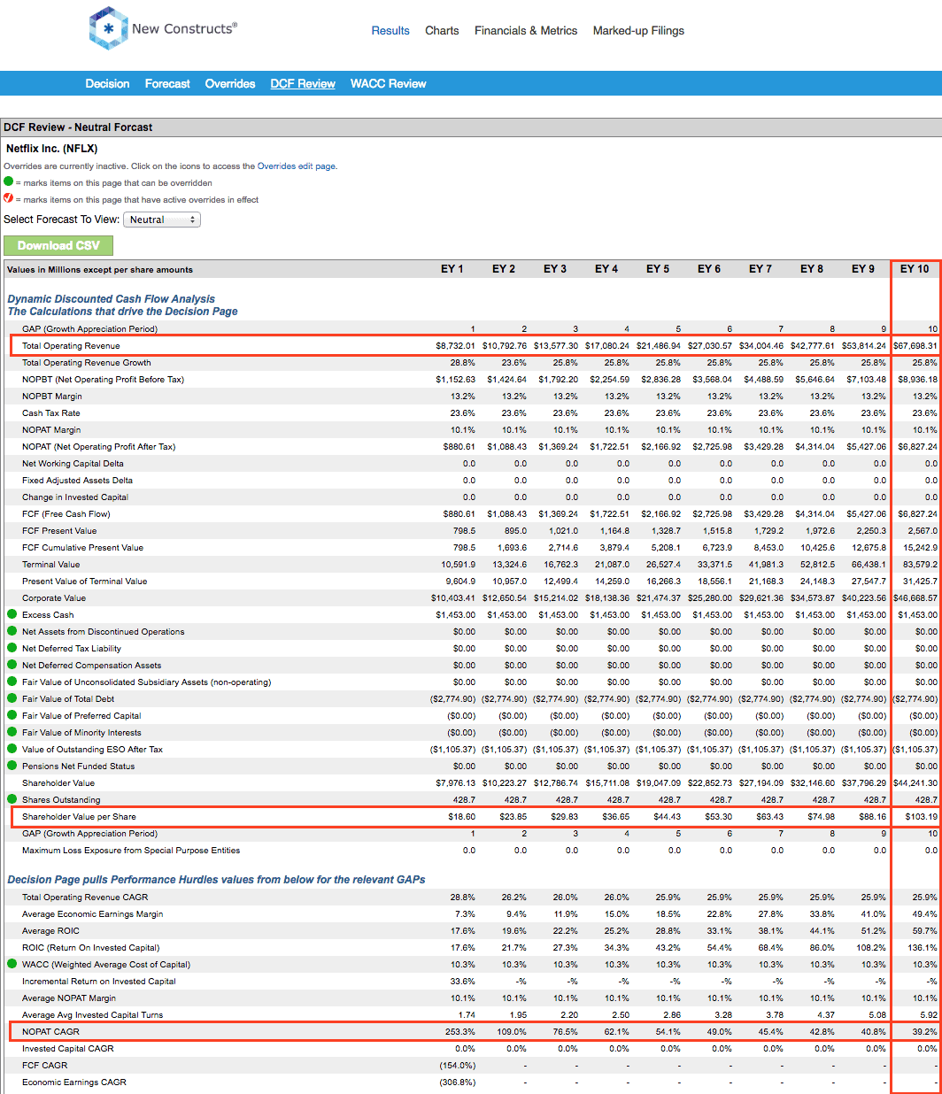Select the Incremental Return on Invested Capital label

pos(98,981)
